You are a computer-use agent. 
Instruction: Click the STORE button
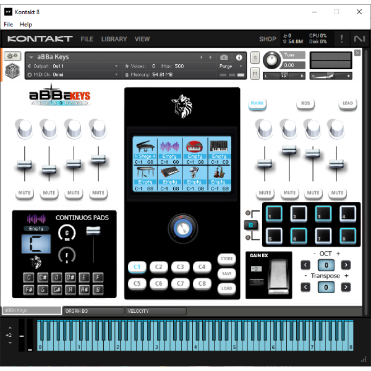(227, 259)
